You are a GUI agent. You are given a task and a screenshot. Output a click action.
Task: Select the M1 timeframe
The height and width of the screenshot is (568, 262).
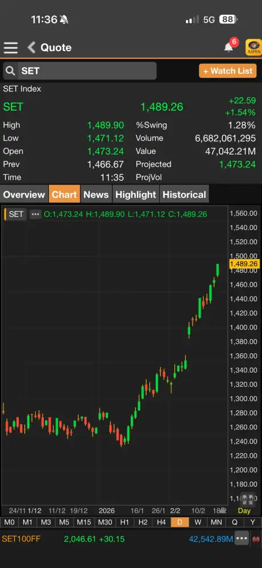(27, 522)
